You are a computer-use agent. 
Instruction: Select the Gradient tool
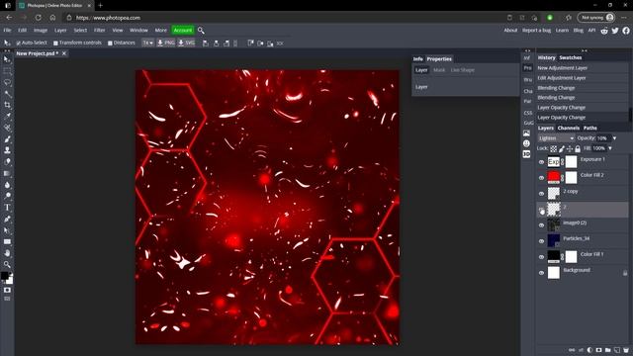[7, 173]
